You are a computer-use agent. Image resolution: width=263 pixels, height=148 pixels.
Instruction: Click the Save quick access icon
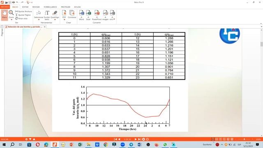(10, 2)
